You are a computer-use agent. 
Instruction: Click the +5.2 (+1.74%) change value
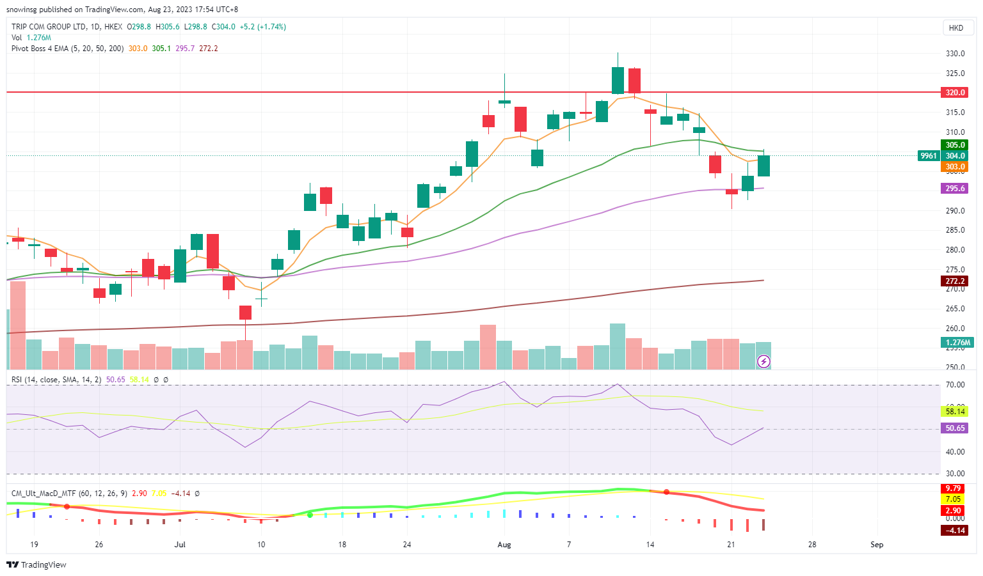pyautogui.click(x=263, y=27)
